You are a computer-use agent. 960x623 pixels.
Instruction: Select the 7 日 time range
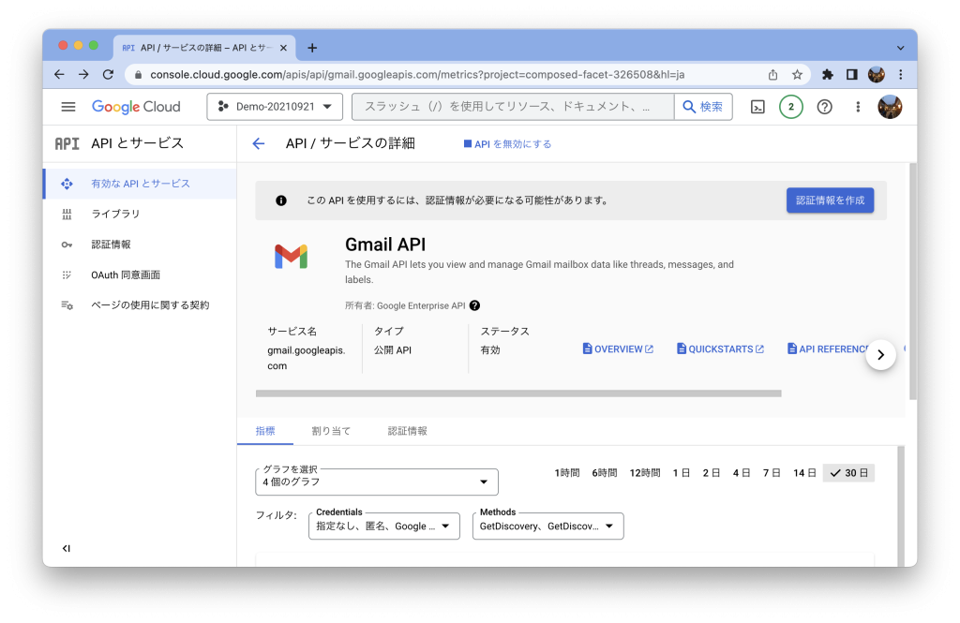772,473
